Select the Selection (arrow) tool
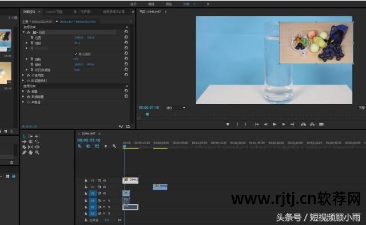The image size is (366, 225). 24,136
